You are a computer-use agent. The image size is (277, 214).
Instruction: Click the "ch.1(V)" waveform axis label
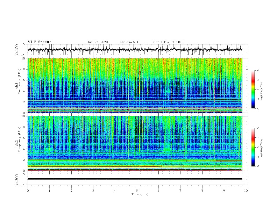[17, 50]
